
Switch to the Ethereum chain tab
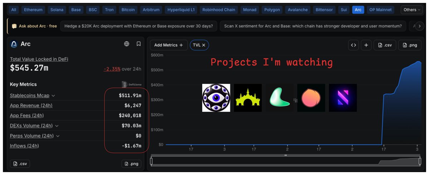coord(33,10)
